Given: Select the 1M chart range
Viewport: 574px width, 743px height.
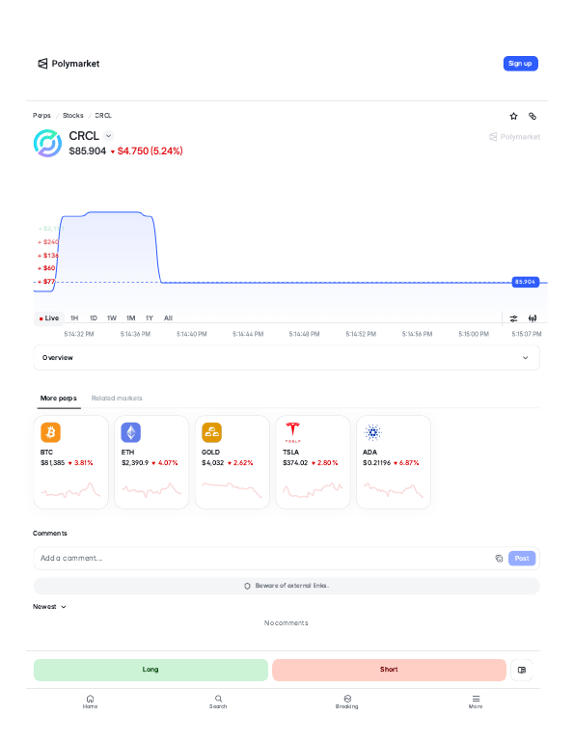Looking at the screenshot, I should pos(130,318).
